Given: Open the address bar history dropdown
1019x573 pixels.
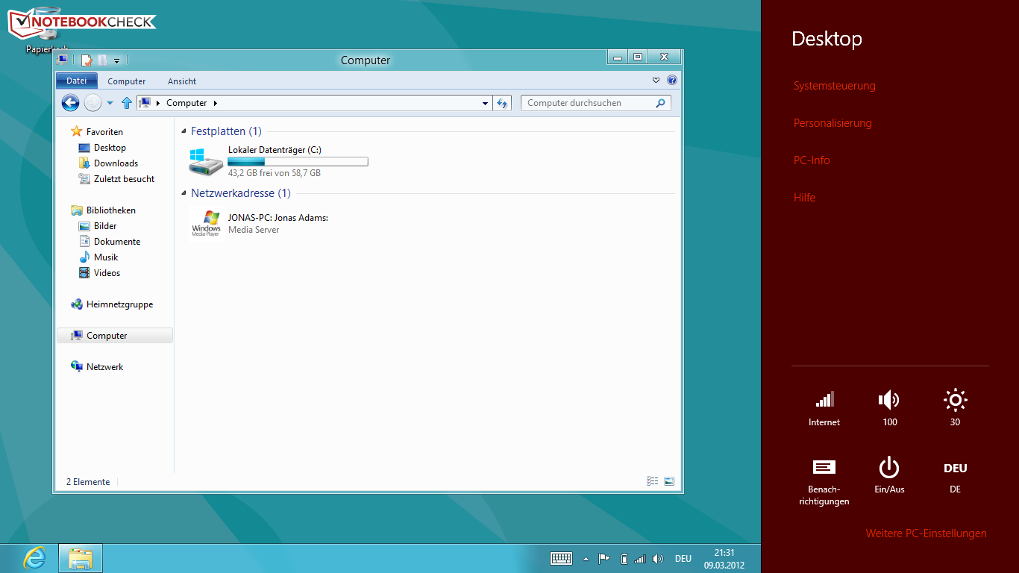Looking at the screenshot, I should 486,104.
